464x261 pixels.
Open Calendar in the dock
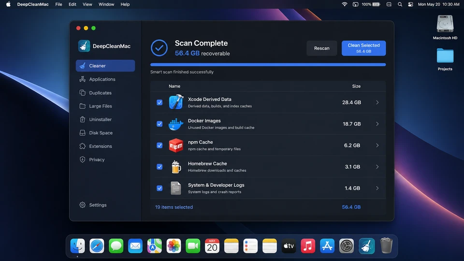[x=212, y=246]
